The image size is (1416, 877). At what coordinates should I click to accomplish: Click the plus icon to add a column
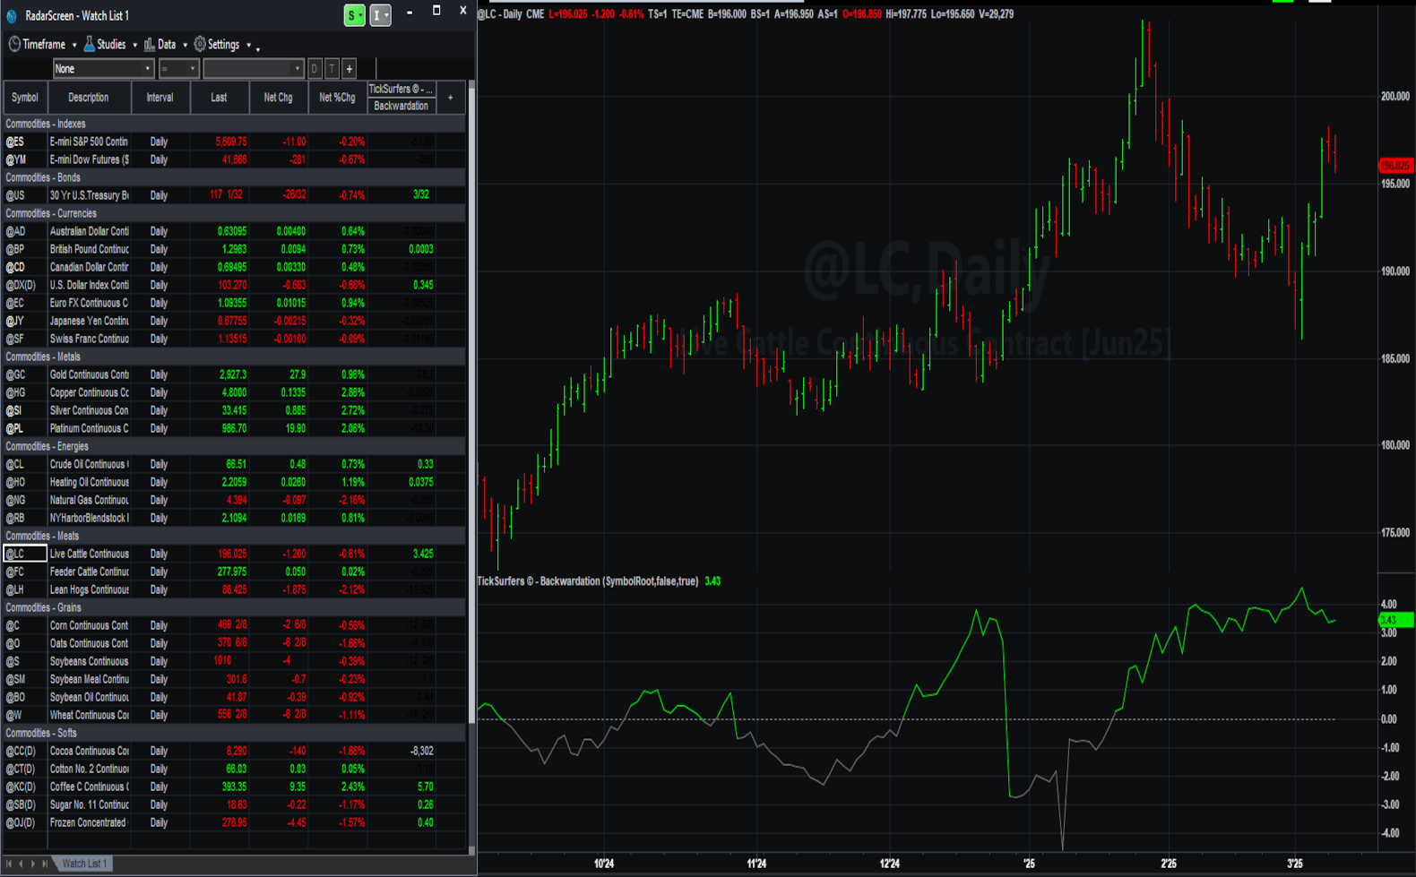click(x=451, y=98)
